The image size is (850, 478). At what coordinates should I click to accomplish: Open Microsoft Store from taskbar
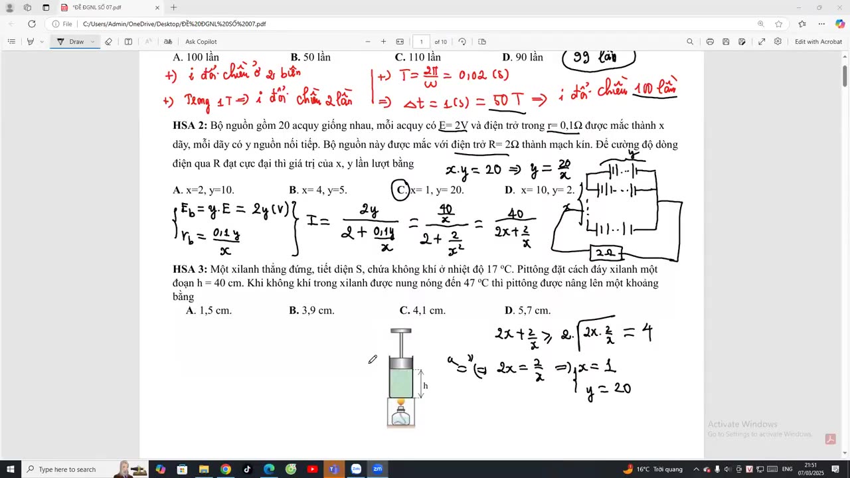(x=182, y=469)
